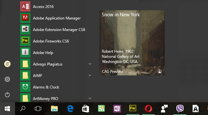Click the ArtMoney PRO folder icon
Viewport: 208px width, 115px height.
click(x=25, y=98)
